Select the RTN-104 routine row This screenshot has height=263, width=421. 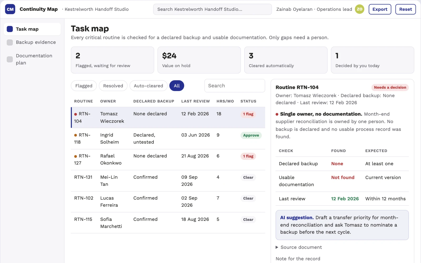[168, 117]
